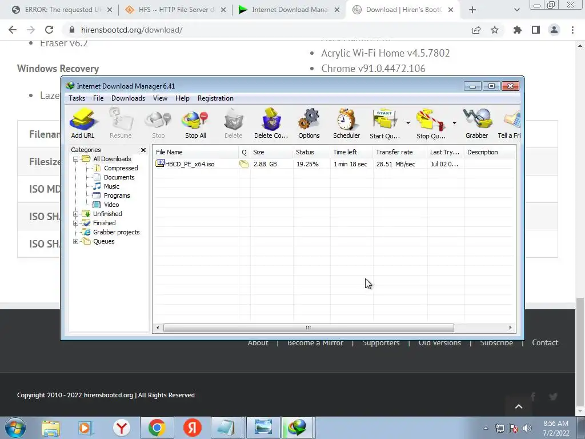Click the address bar URL field
The width and height of the screenshot is (585, 439).
point(269,30)
